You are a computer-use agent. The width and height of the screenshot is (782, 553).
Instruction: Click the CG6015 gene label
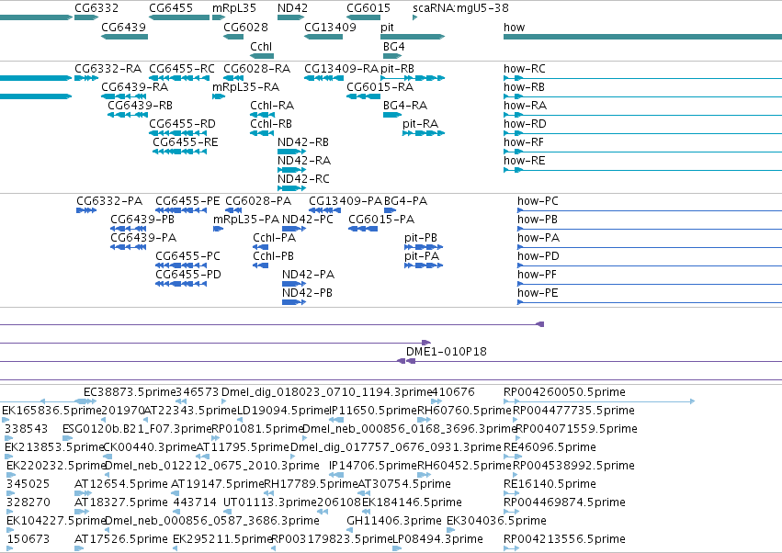point(368,8)
